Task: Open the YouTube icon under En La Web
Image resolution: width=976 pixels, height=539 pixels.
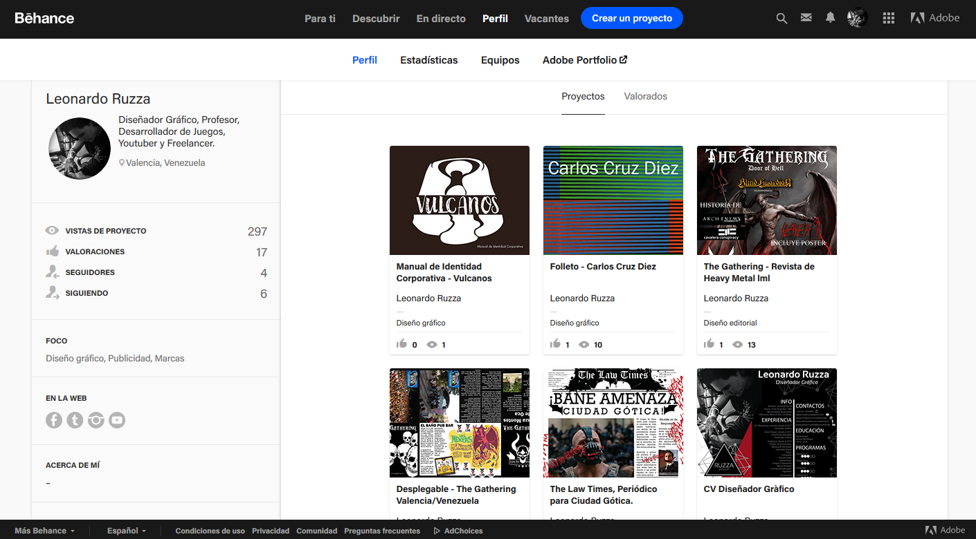Action: [117, 419]
